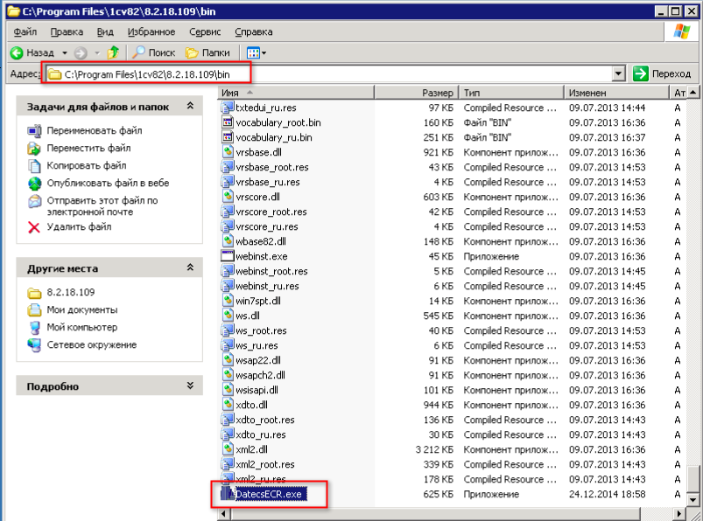Select the file named win7spt.dll
This screenshot has width=703, height=521.
tap(258, 301)
